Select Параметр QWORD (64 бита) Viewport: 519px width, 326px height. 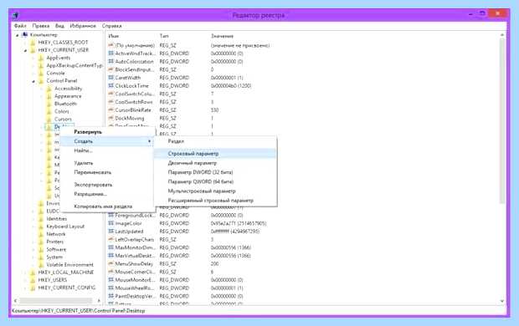click(x=215, y=181)
